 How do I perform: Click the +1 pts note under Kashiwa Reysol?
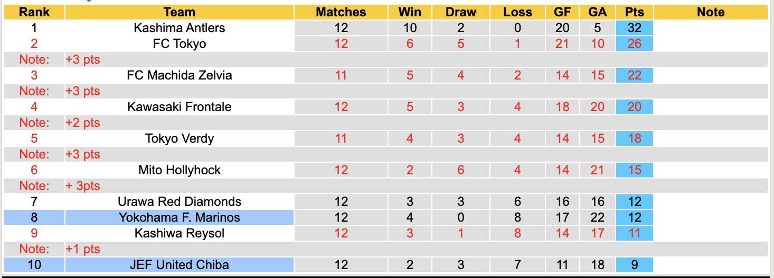[83, 249]
